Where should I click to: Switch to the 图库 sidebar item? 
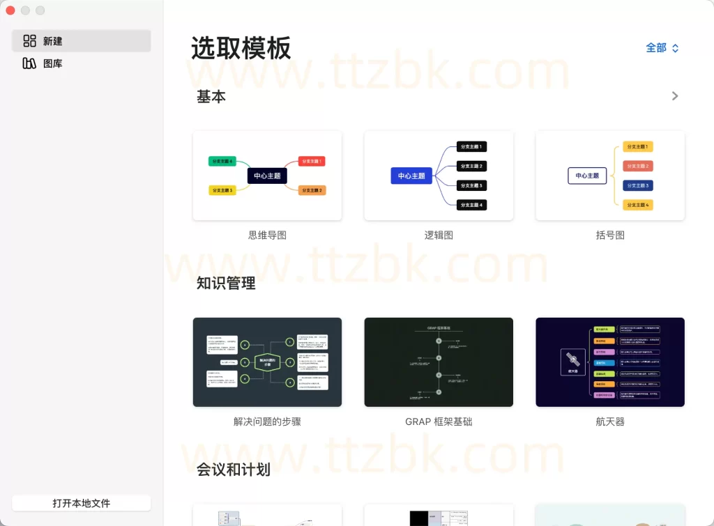(81, 63)
